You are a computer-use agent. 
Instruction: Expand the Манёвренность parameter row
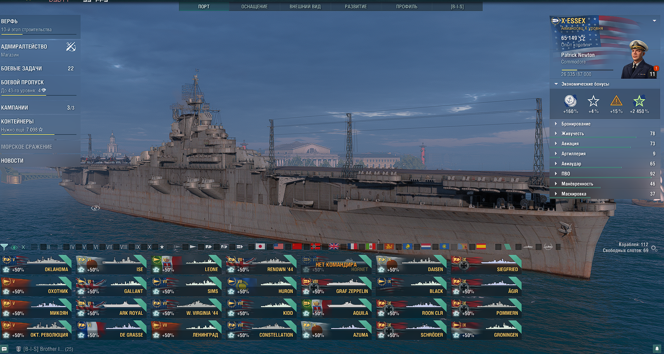[x=605, y=184]
